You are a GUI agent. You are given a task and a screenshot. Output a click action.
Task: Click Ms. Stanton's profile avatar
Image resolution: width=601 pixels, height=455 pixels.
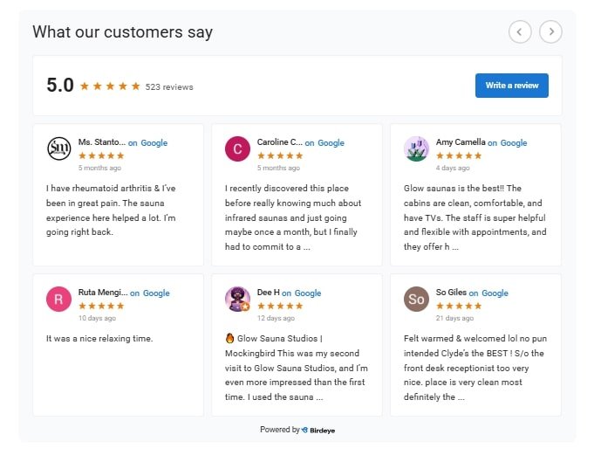[58, 148]
